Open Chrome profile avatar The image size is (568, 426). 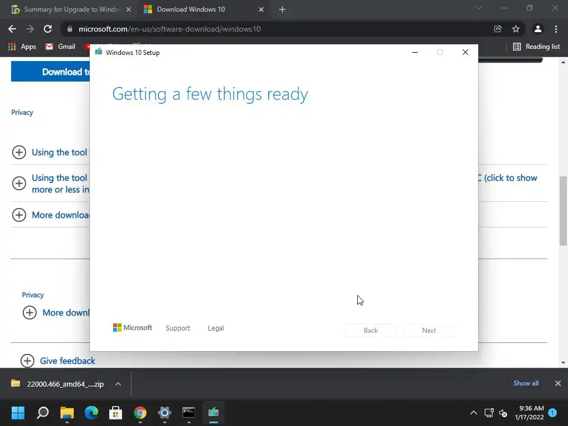[x=538, y=29]
